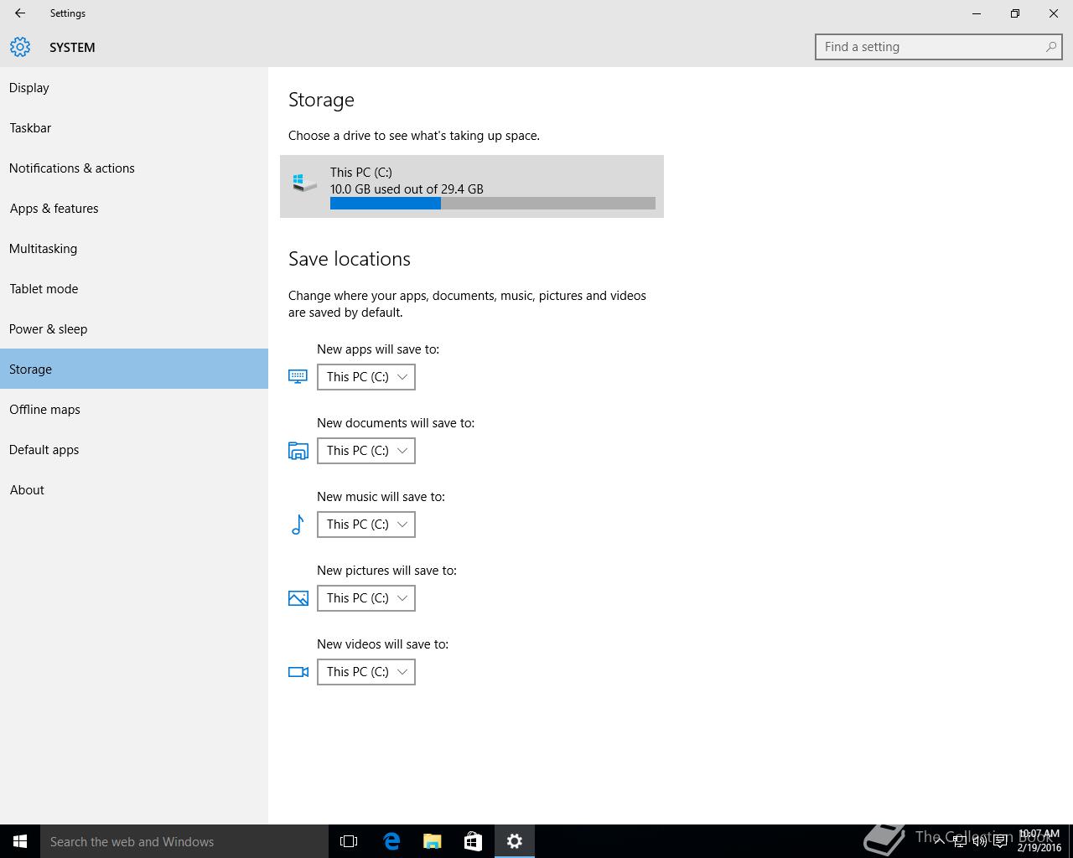Open Tablet mode settings

click(x=134, y=288)
